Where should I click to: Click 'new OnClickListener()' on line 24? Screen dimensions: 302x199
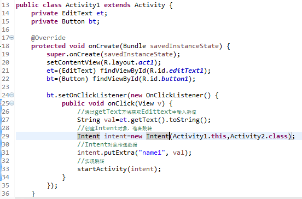coord(171,95)
